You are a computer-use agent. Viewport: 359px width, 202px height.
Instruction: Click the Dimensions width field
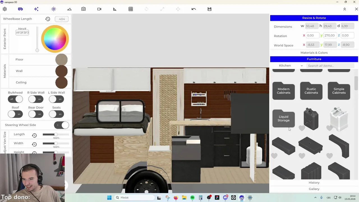tap(312, 26)
